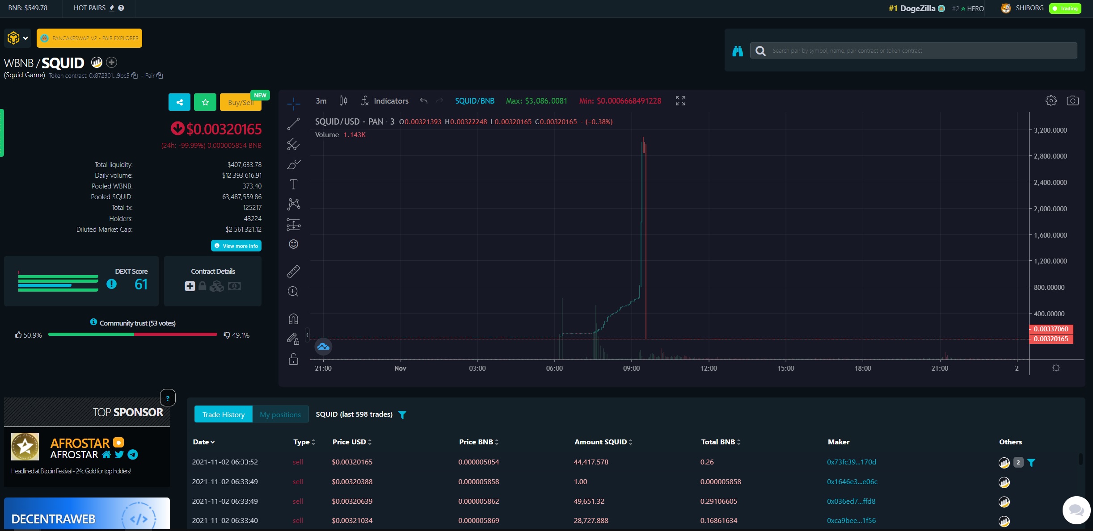Open the #1 DogeZilla hot pair

click(x=916, y=8)
